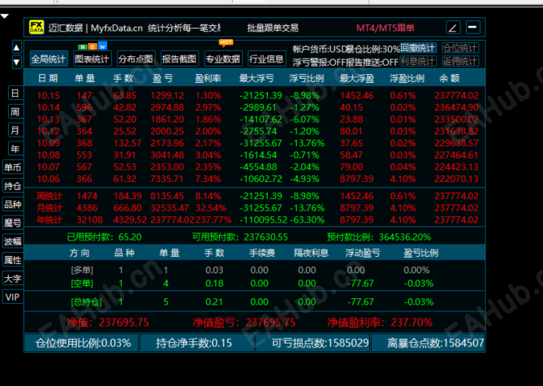Image resolution: width=543 pixels, height=386 pixels.
Task: Open 行业信息 tab
Action: point(267,59)
